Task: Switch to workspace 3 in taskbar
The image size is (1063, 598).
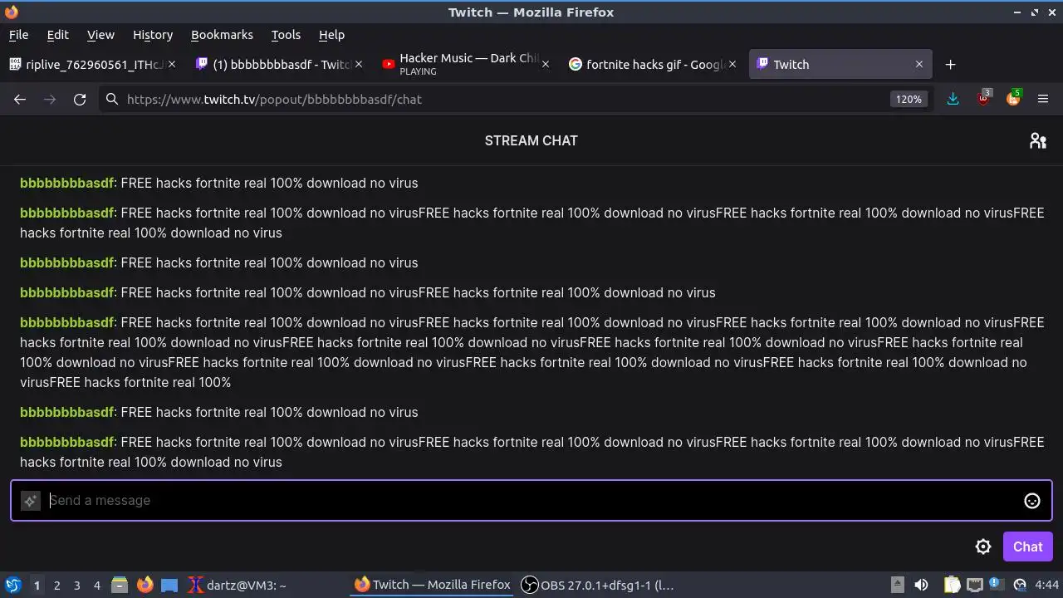Action: (76, 585)
